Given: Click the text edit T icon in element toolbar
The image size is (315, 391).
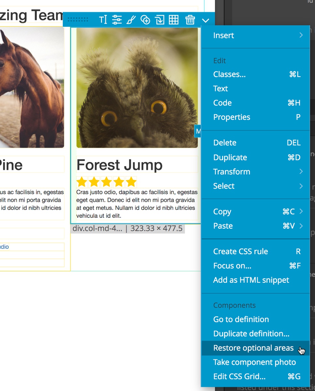Looking at the screenshot, I should click(x=103, y=20).
